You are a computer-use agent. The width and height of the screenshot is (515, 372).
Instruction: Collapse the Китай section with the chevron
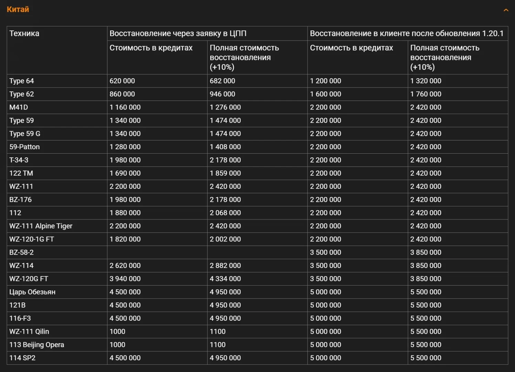[x=506, y=10]
